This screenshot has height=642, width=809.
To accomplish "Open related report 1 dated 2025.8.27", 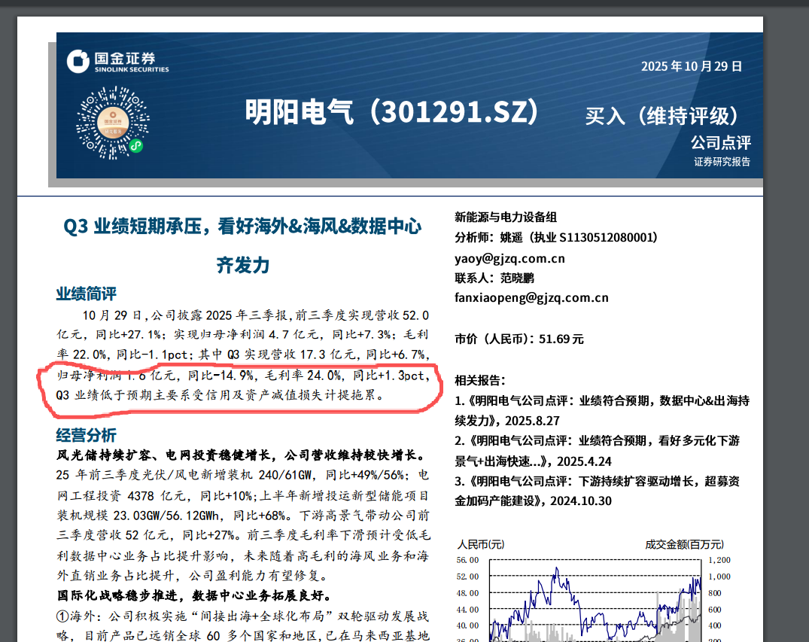I will pyautogui.click(x=602, y=411).
